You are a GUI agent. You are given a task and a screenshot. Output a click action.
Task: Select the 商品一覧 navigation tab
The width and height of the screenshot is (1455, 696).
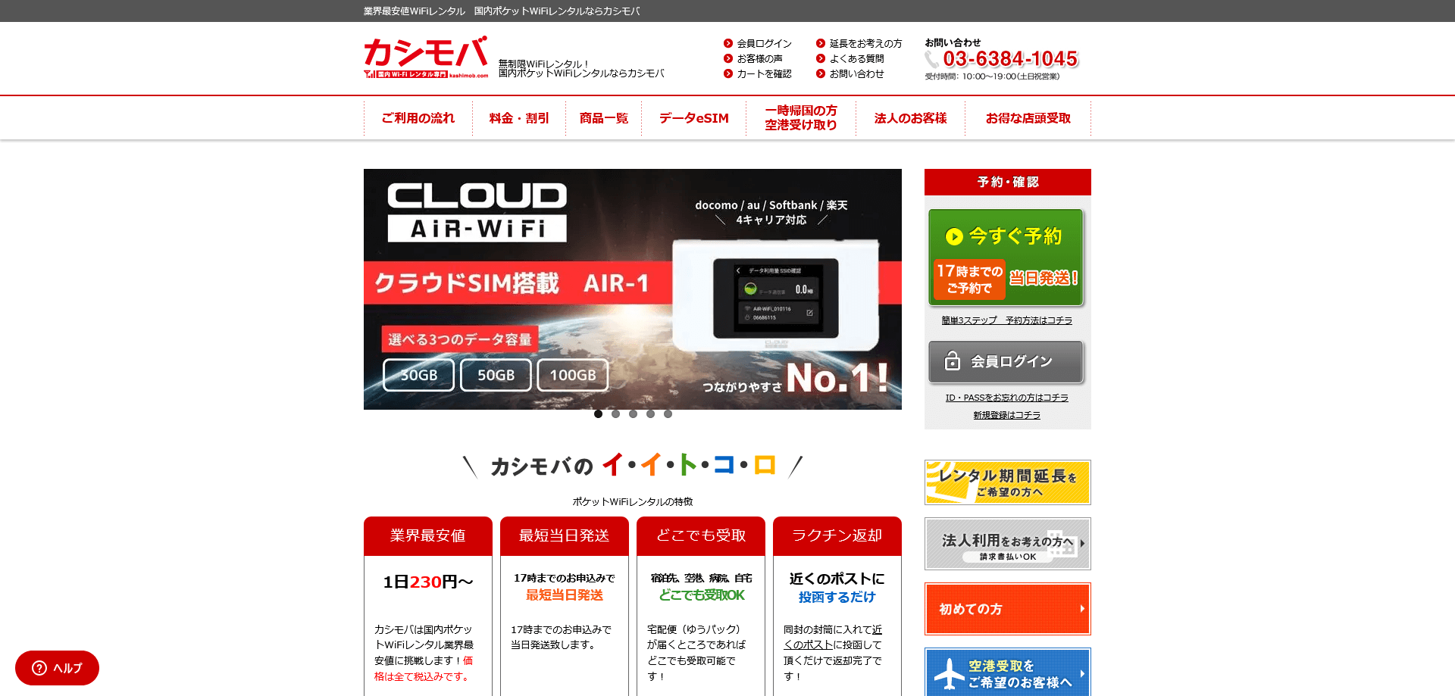(603, 117)
